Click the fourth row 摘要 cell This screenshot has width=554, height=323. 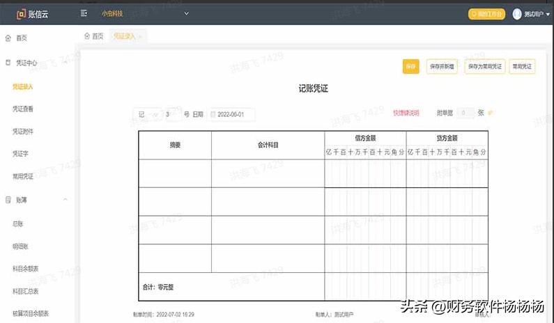175,258
